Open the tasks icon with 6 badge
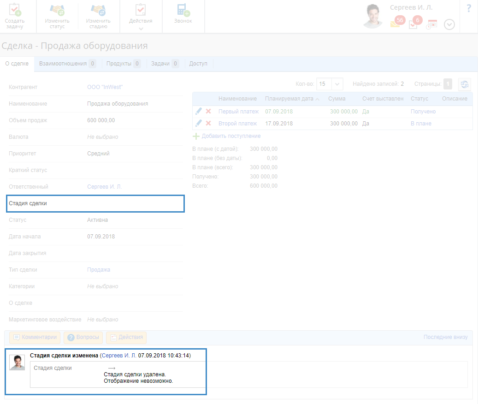This screenshot has width=478, height=404. pyautogui.click(x=413, y=24)
